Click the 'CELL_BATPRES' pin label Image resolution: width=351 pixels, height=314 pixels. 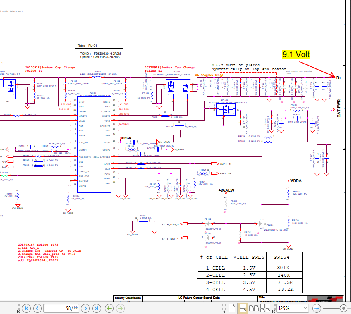[102, 157]
